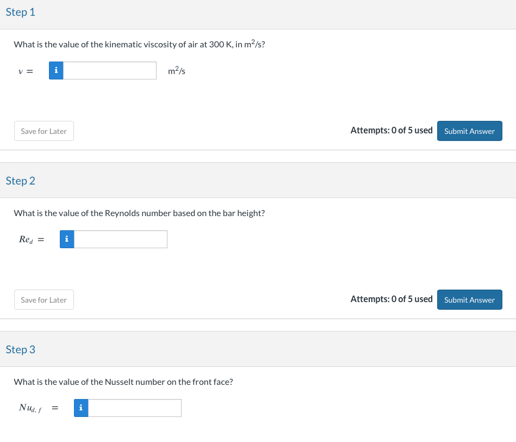
Task: Expand the Step 2 section header
Action: tap(20, 180)
